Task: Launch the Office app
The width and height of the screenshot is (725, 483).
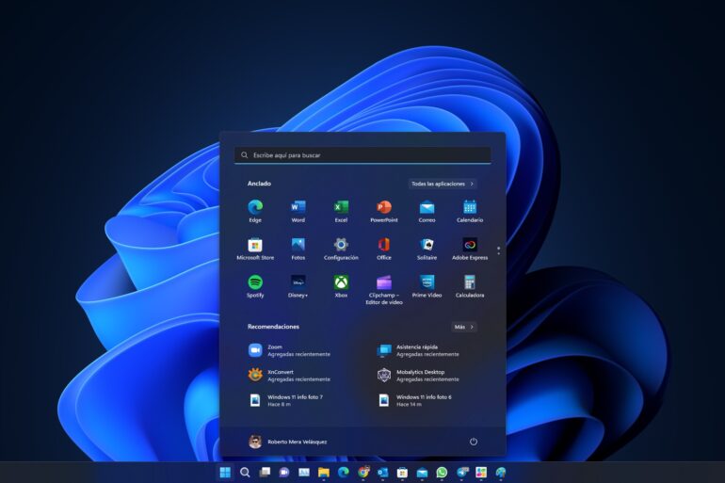Action: pyautogui.click(x=384, y=249)
